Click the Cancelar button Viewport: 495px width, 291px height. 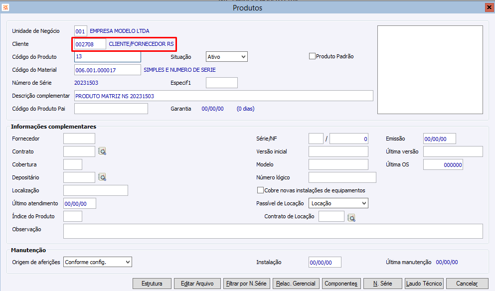click(x=467, y=284)
